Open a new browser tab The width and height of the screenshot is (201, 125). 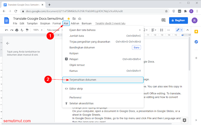(49, 5)
